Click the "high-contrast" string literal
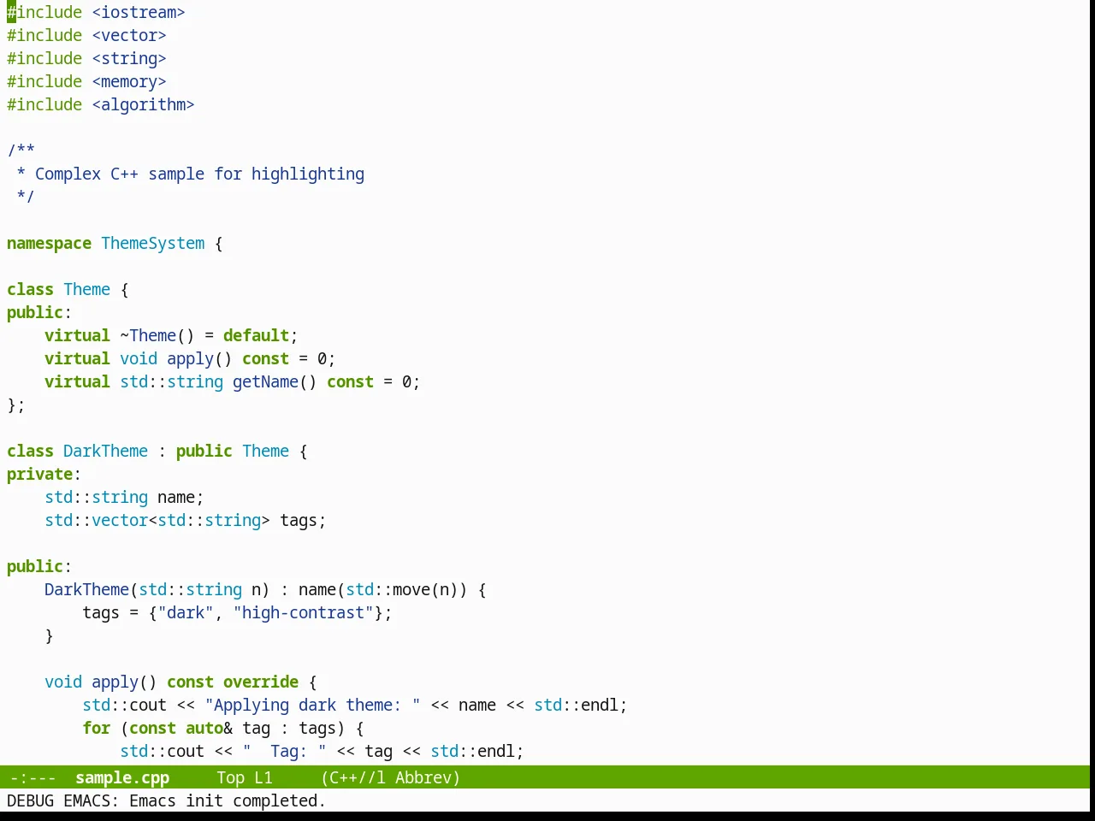The height and width of the screenshot is (821, 1095). click(x=303, y=612)
